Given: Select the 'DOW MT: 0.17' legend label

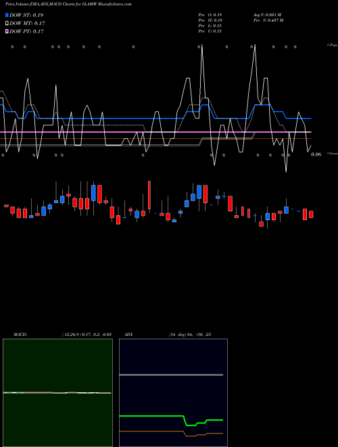Looking at the screenshot, I should coord(27,24).
